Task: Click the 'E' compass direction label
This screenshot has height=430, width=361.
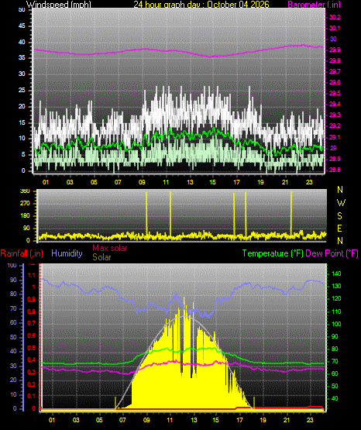Action: tap(339, 229)
